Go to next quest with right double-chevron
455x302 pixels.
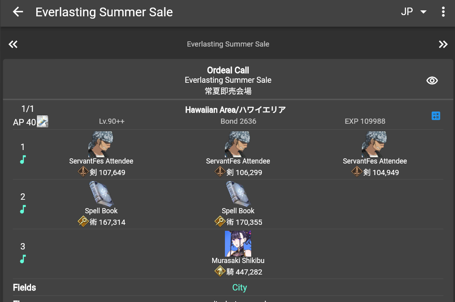[x=443, y=44]
